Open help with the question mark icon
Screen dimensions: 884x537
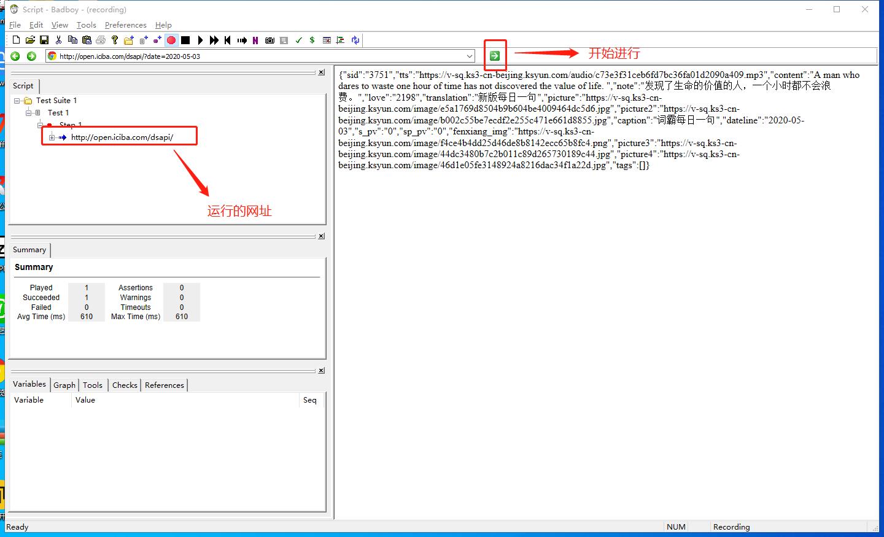tap(115, 40)
